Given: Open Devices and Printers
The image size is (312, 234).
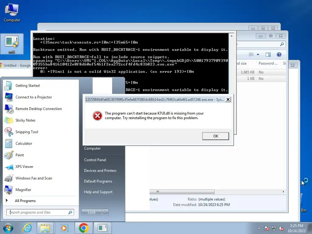Looking at the screenshot, I should click(100, 171).
